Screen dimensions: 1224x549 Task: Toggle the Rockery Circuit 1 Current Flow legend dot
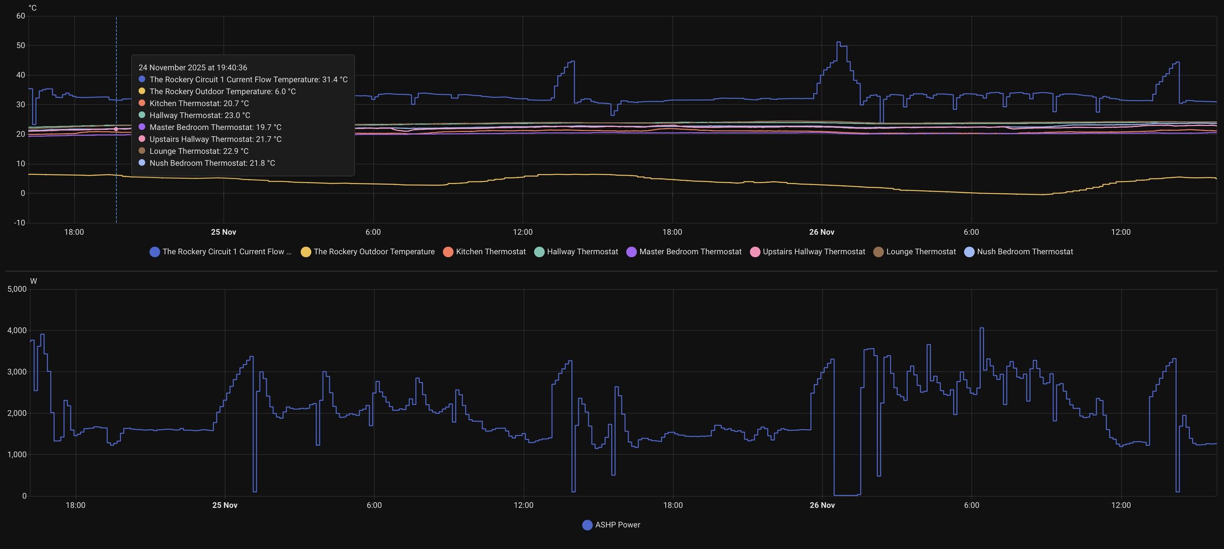(x=155, y=252)
